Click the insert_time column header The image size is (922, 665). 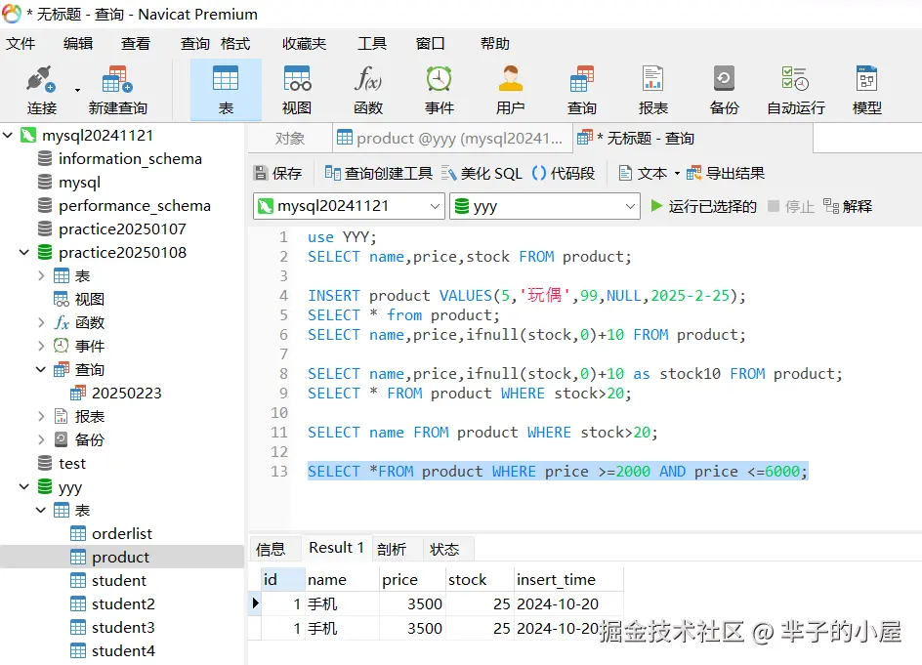tap(568, 580)
